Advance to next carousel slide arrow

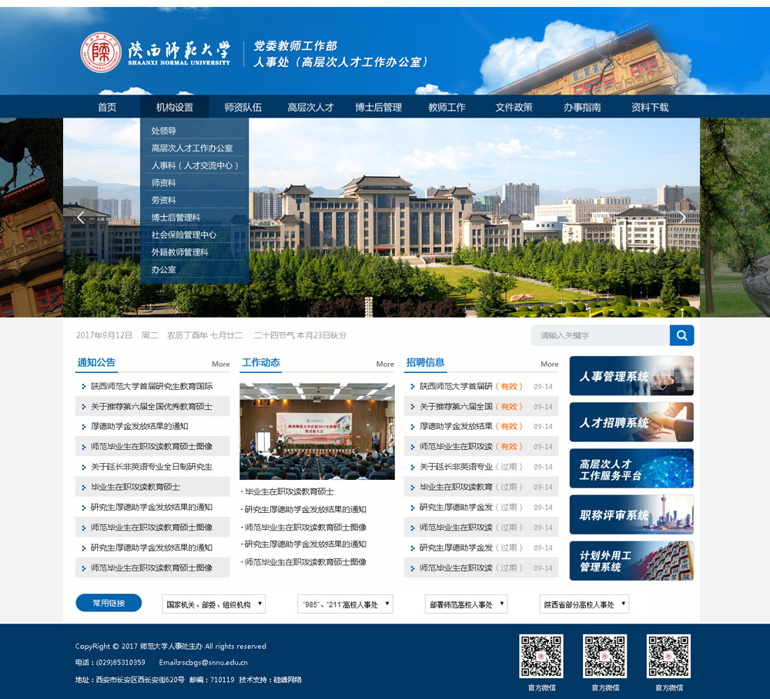[682, 218]
